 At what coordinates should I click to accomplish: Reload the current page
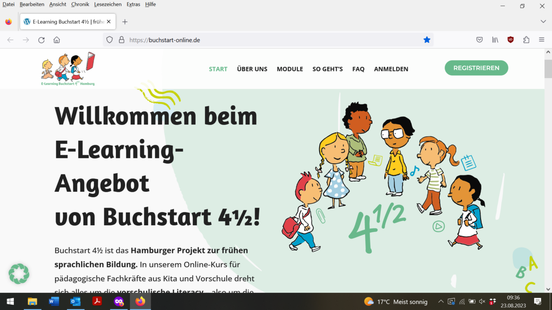click(x=41, y=40)
